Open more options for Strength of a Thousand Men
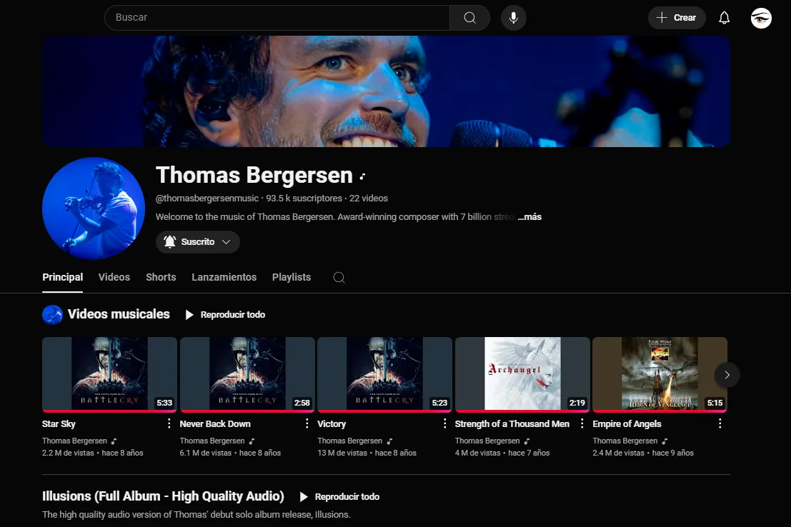 (582, 423)
